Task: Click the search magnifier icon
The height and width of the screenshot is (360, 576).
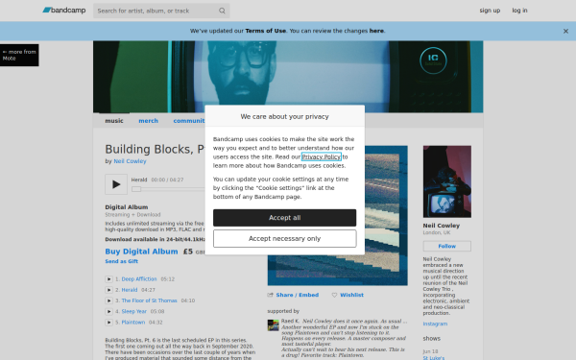Action: click(222, 11)
